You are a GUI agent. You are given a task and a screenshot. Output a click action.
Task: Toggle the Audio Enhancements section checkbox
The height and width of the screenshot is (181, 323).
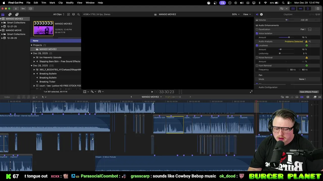pos(257,25)
